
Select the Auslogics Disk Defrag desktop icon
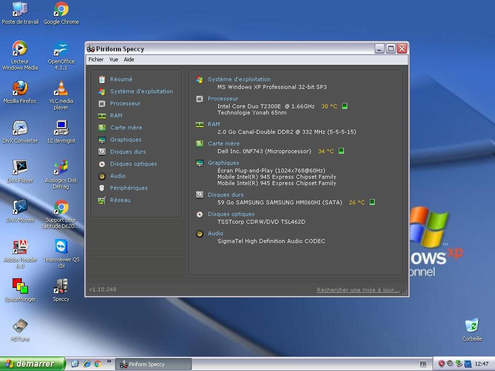pyautogui.click(x=61, y=174)
